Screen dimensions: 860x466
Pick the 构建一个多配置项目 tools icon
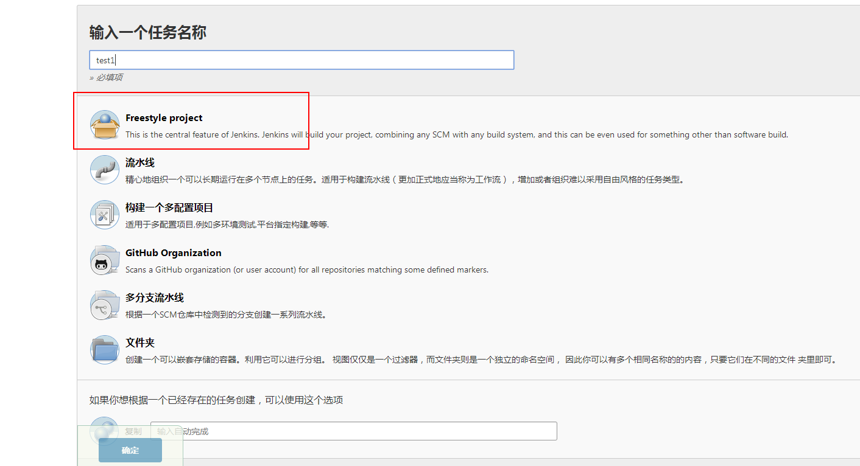click(x=105, y=215)
